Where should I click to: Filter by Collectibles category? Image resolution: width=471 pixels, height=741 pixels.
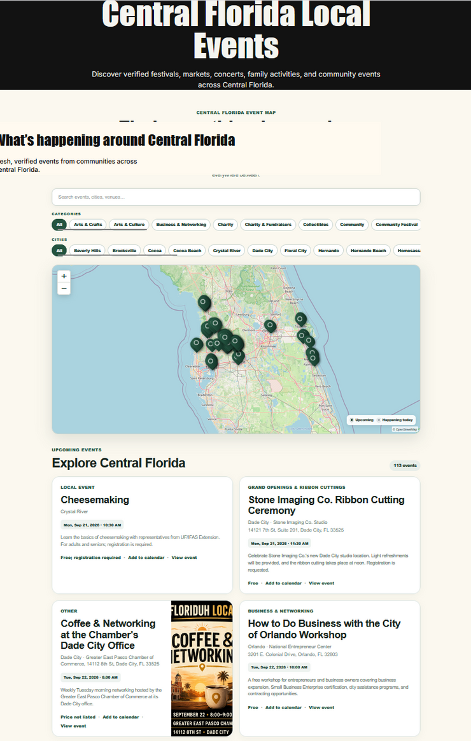click(316, 225)
